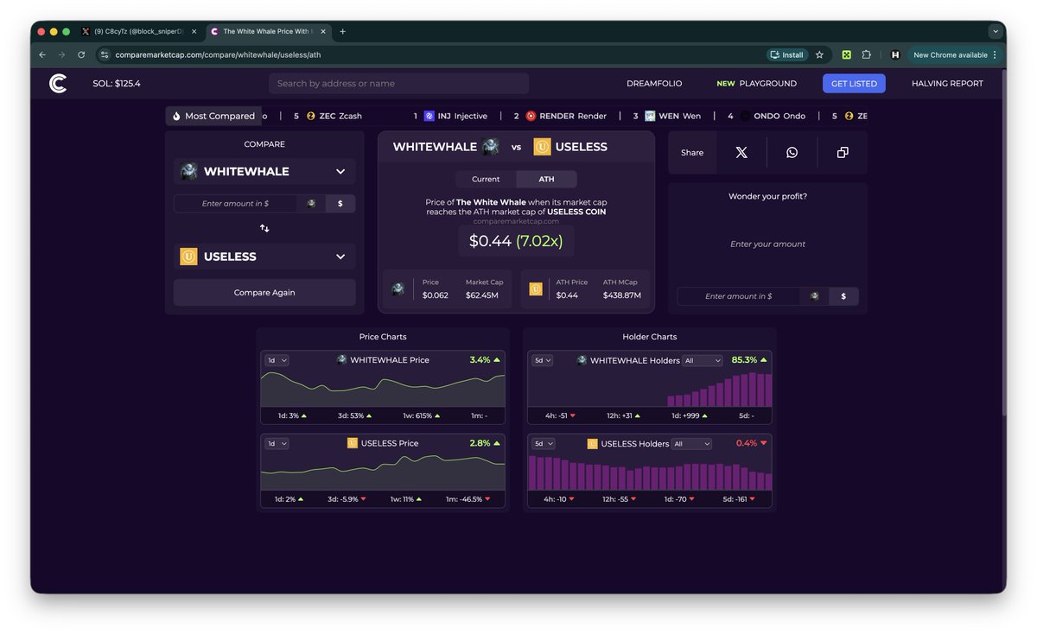Viewport: 1037px width, 634px height.
Task: Click the USELESS Holders bar chart
Action: tap(650, 472)
